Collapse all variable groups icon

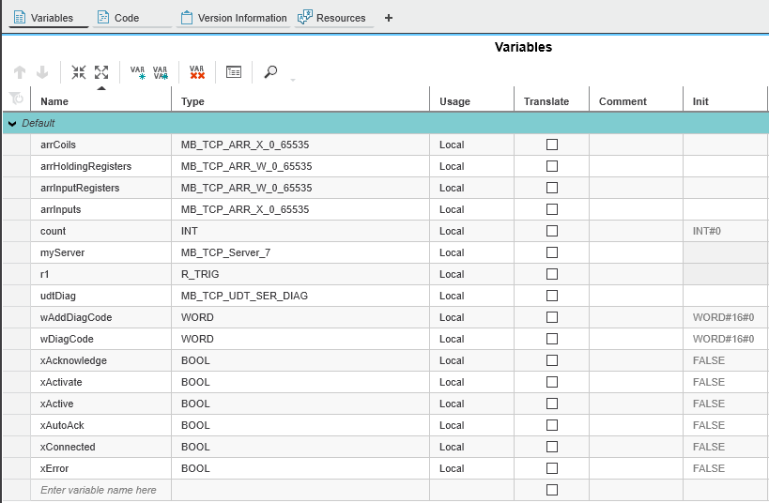coord(79,72)
